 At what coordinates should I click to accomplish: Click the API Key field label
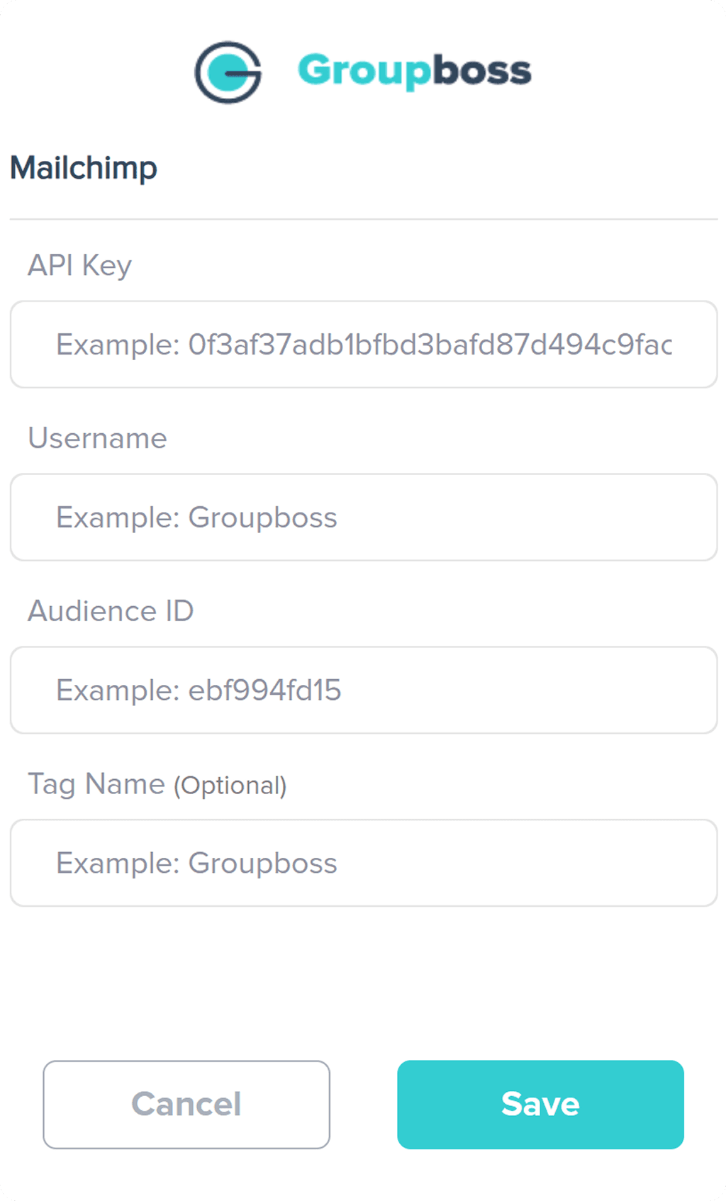click(79, 265)
